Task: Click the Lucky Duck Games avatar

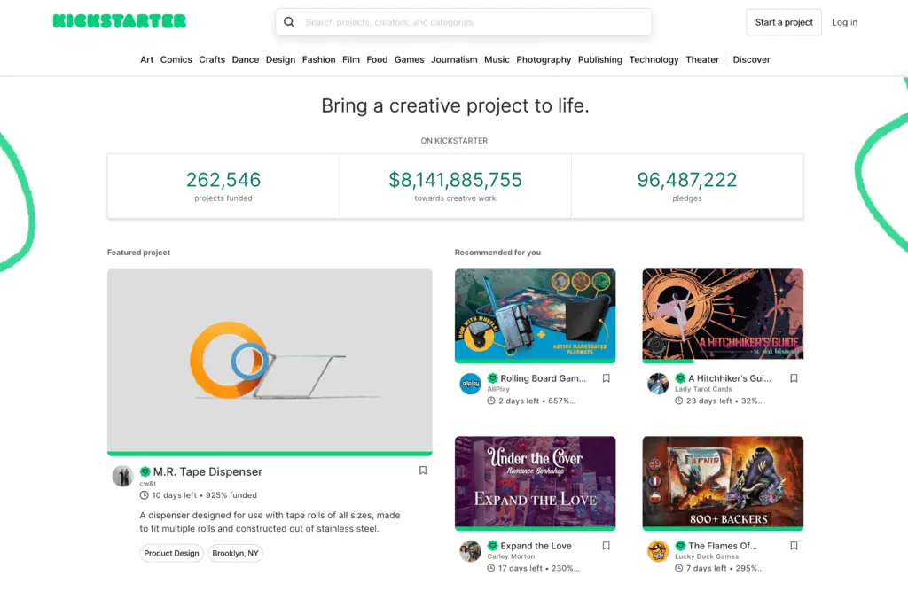Action: (x=658, y=551)
